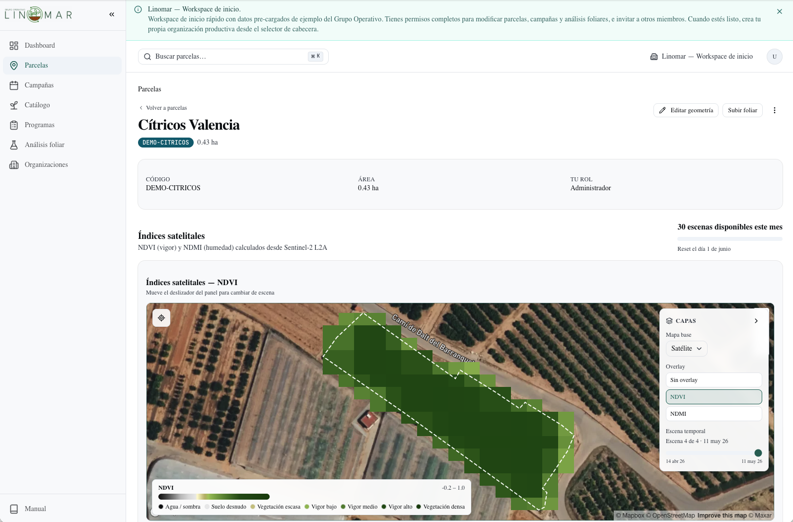
Task: Click the Análisis foliar flask icon
Action: 14,145
